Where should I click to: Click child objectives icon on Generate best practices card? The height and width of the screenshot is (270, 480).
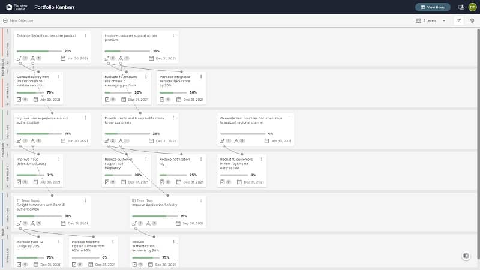[x=236, y=141]
